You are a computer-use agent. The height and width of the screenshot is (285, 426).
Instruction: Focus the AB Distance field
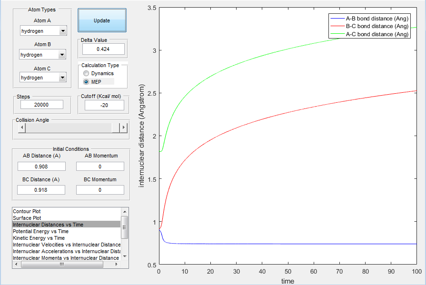coord(41,167)
